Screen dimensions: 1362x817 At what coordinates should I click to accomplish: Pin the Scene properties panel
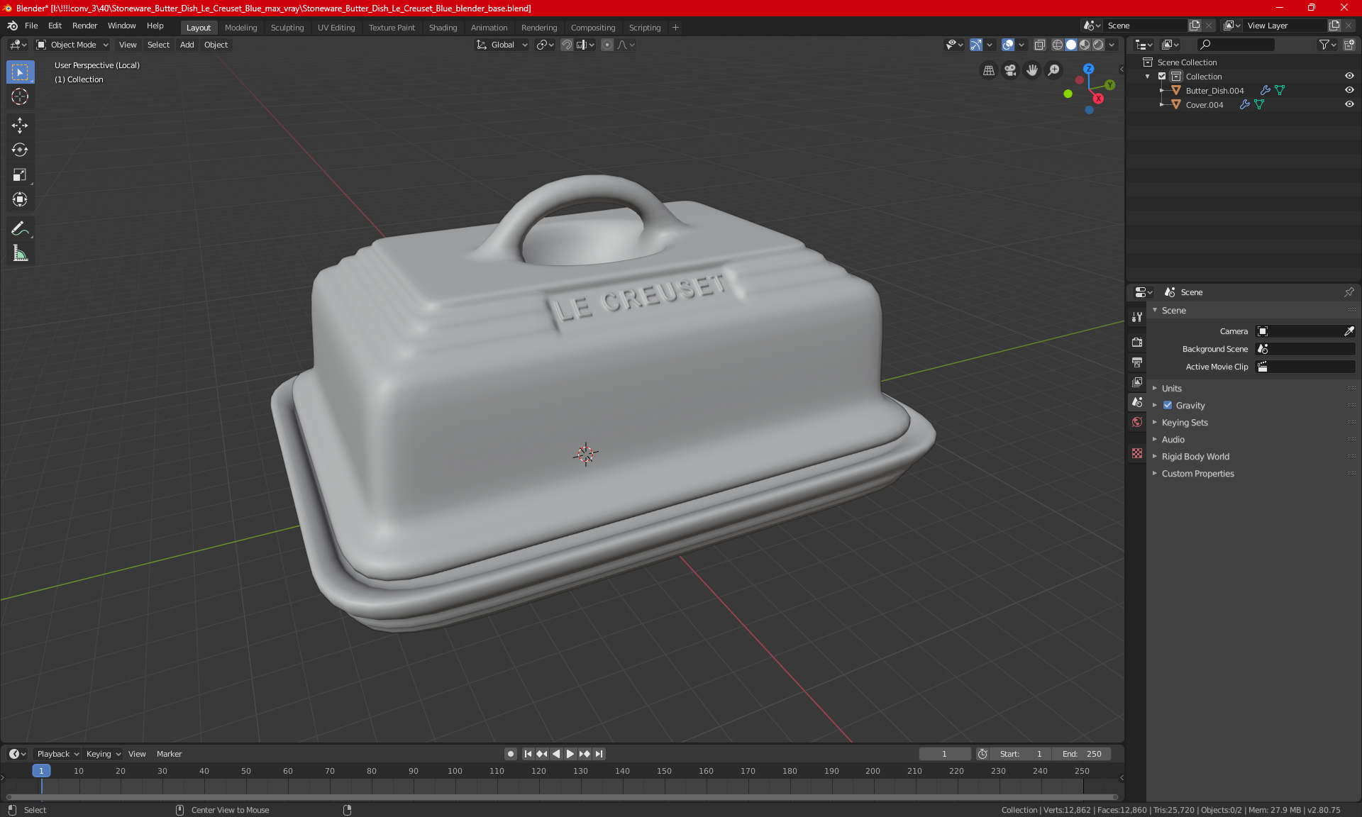click(1349, 292)
